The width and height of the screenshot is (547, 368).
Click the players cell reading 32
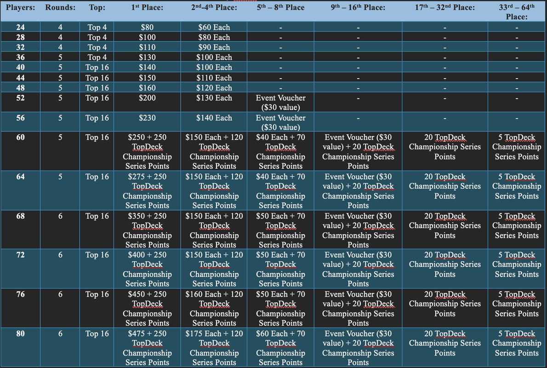tap(21, 47)
